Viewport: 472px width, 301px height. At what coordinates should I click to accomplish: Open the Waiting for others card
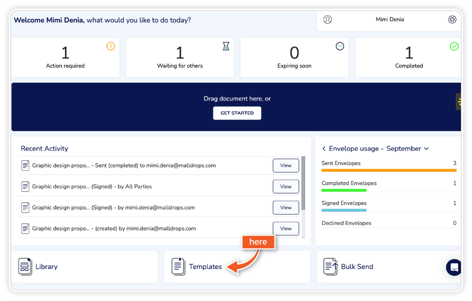180,57
